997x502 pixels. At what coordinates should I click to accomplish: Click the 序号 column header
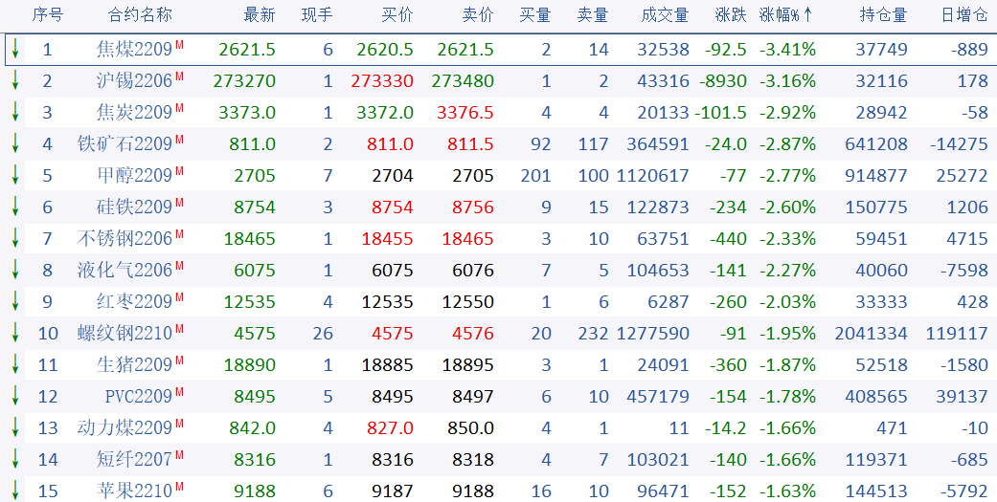click(48, 14)
